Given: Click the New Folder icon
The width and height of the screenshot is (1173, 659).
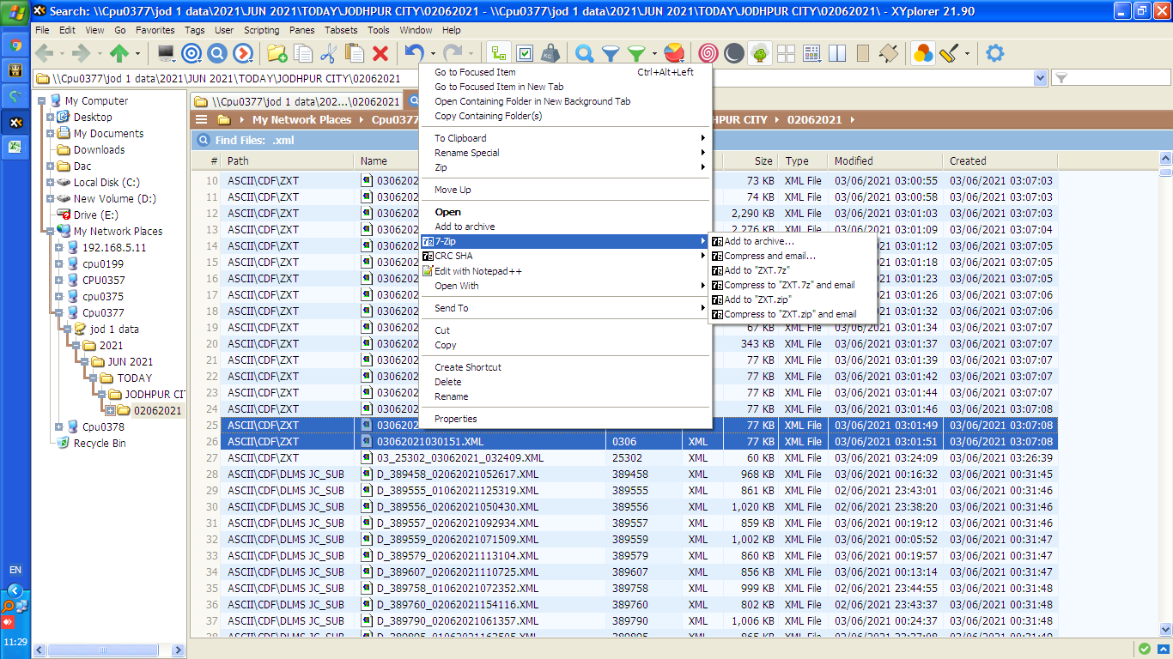Looking at the screenshot, I should tap(277, 54).
